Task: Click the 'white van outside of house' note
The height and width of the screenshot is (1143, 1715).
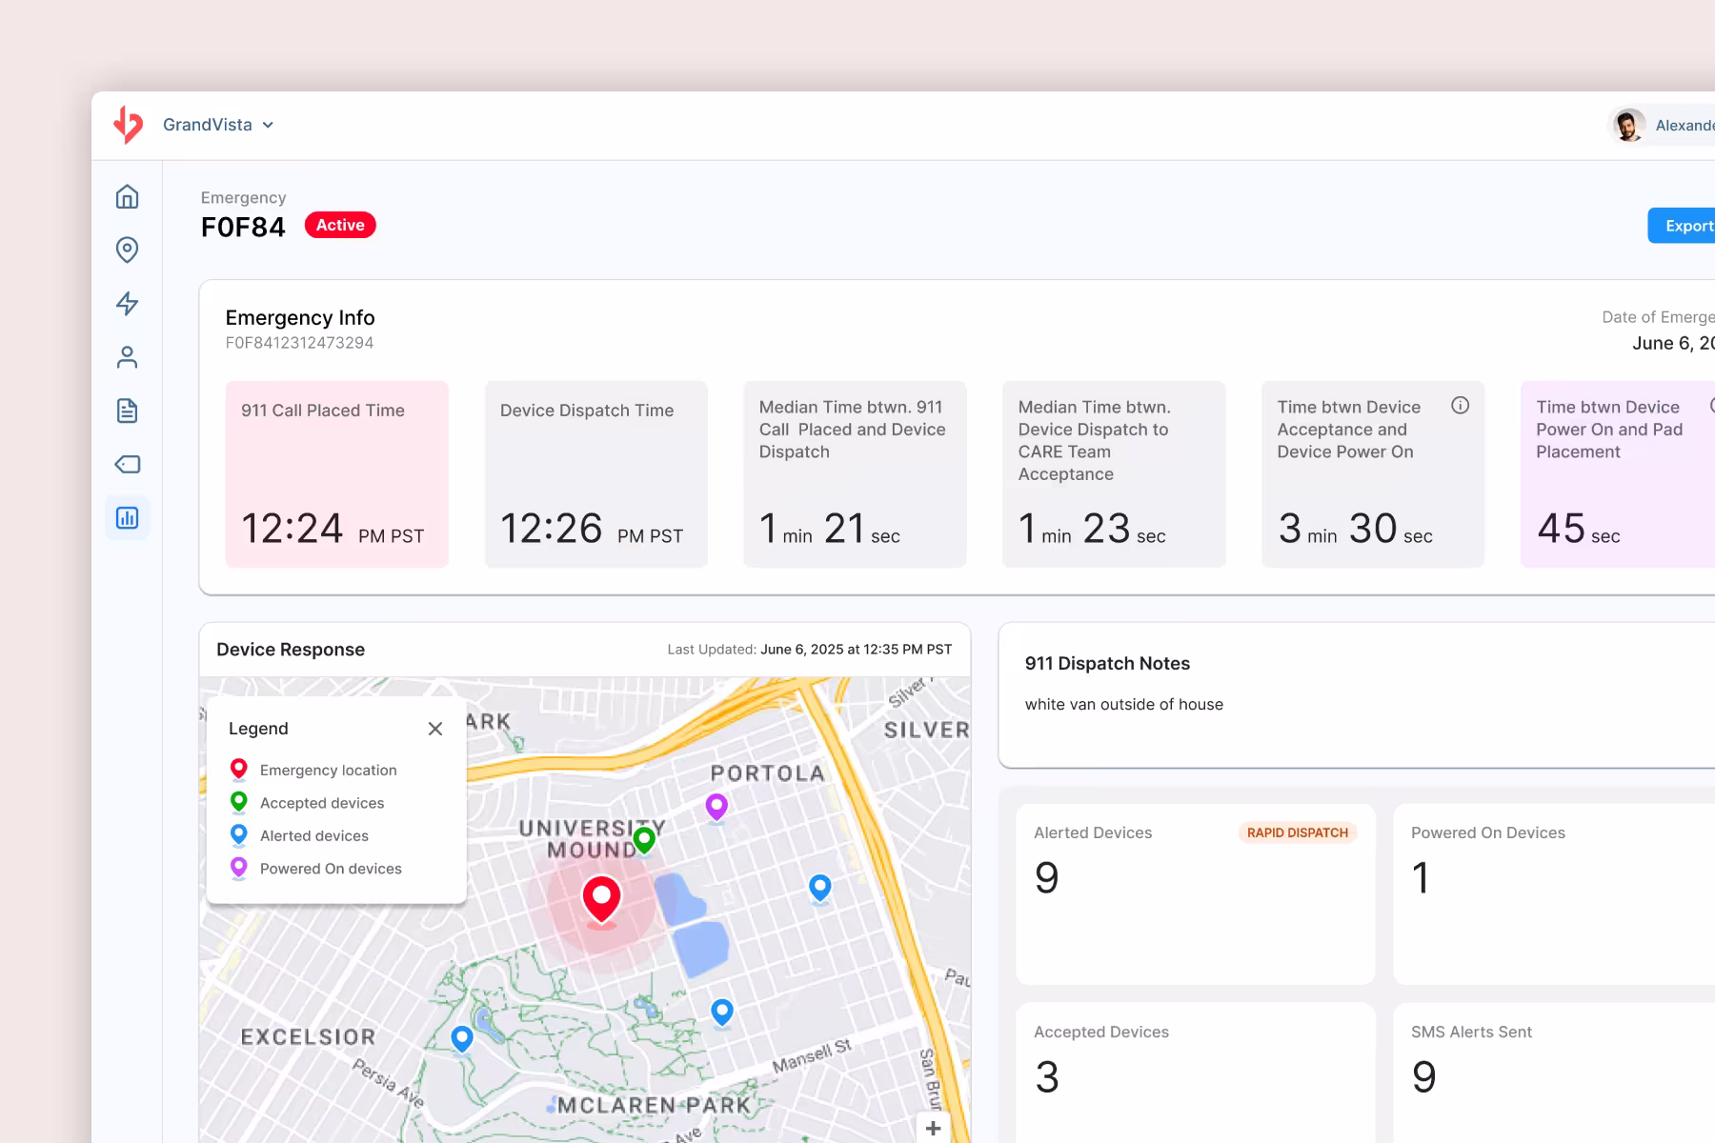Action: [x=1124, y=705]
